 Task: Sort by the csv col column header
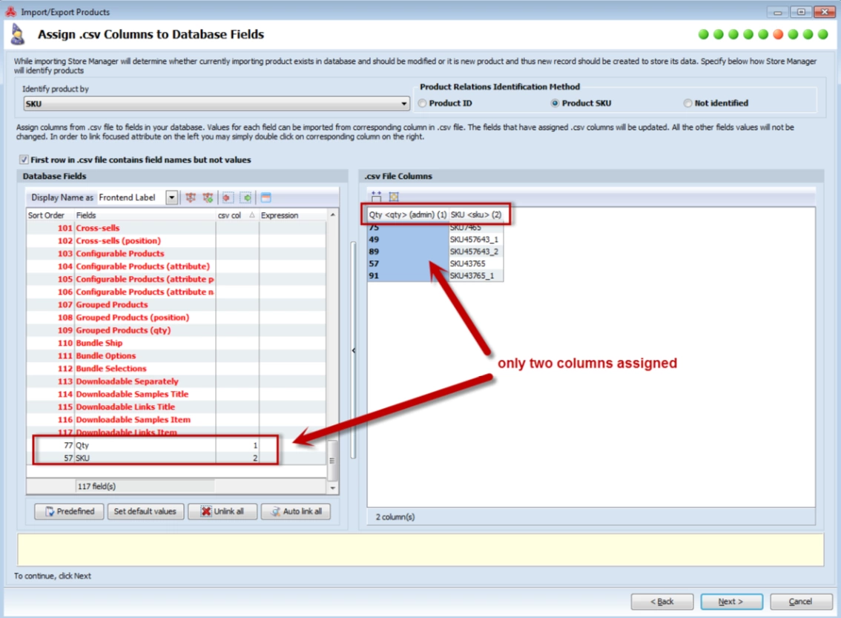tap(237, 215)
